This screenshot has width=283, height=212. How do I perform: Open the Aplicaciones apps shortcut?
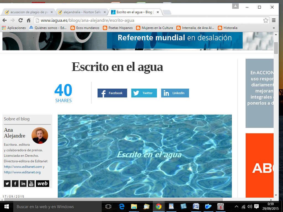[x=14, y=28]
